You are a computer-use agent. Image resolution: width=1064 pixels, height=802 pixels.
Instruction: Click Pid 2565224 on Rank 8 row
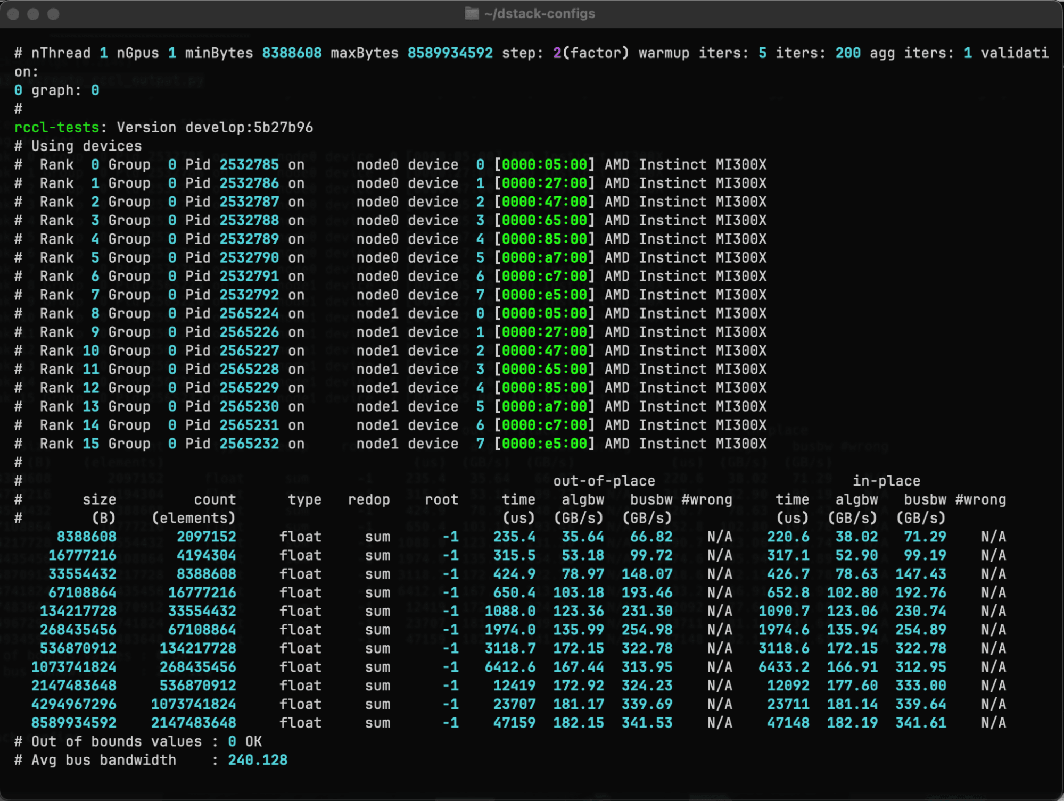(249, 314)
